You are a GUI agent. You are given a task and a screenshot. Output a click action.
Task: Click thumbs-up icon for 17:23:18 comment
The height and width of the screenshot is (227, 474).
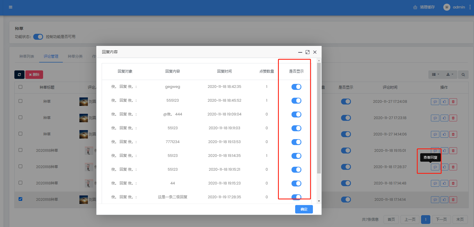click(444, 118)
